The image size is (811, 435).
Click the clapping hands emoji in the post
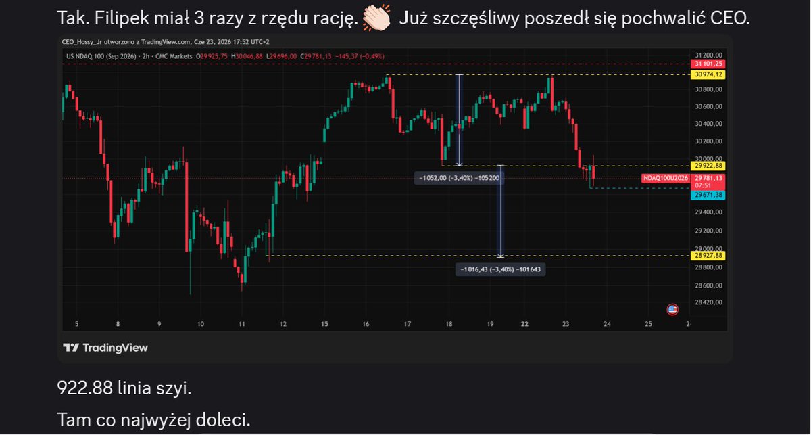coord(376,18)
